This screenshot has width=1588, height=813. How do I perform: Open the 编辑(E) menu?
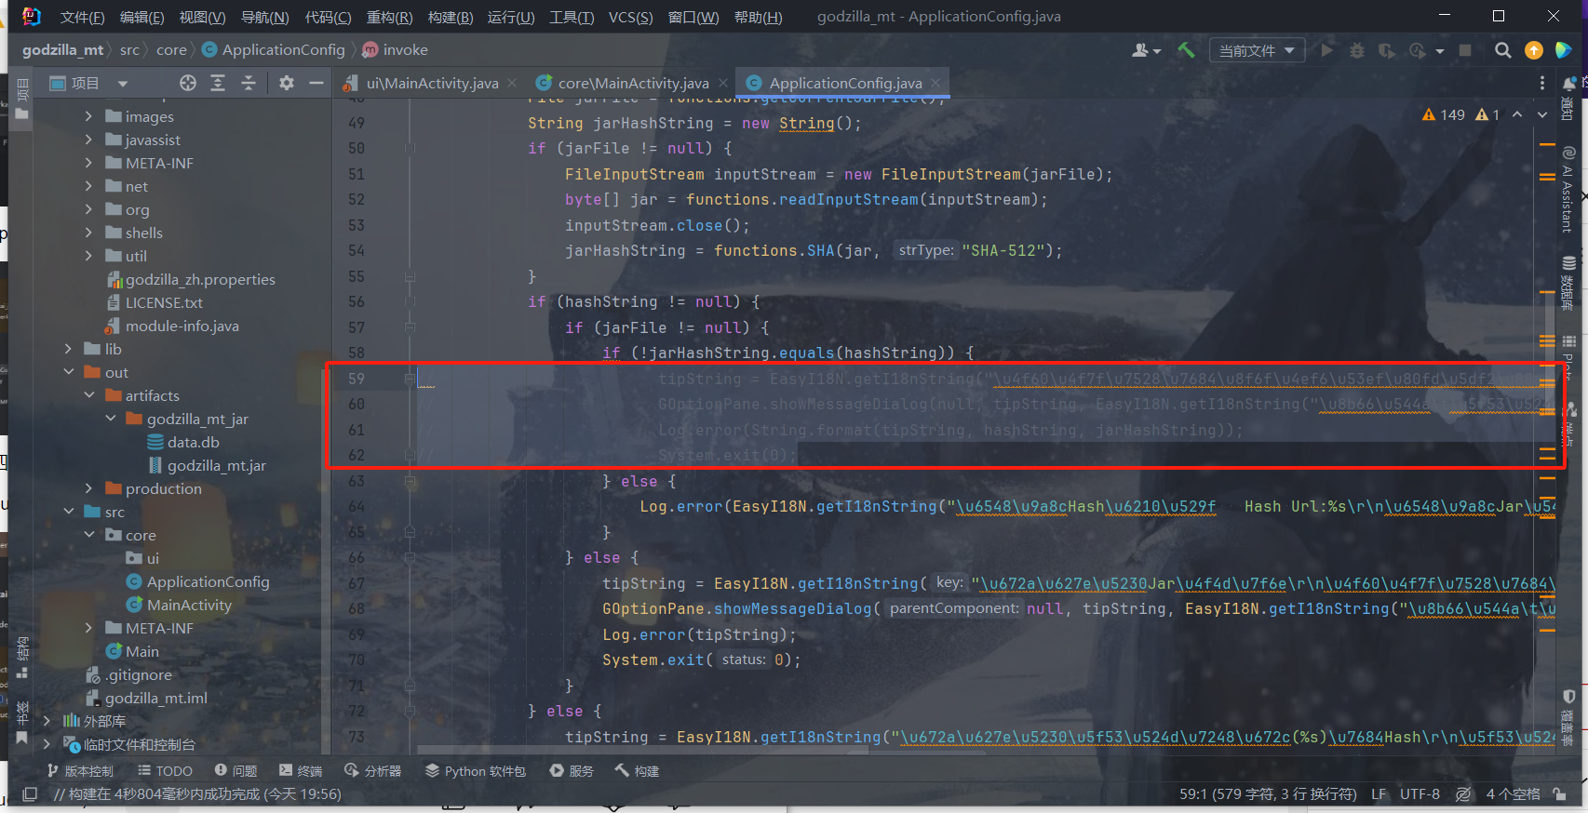(x=142, y=17)
